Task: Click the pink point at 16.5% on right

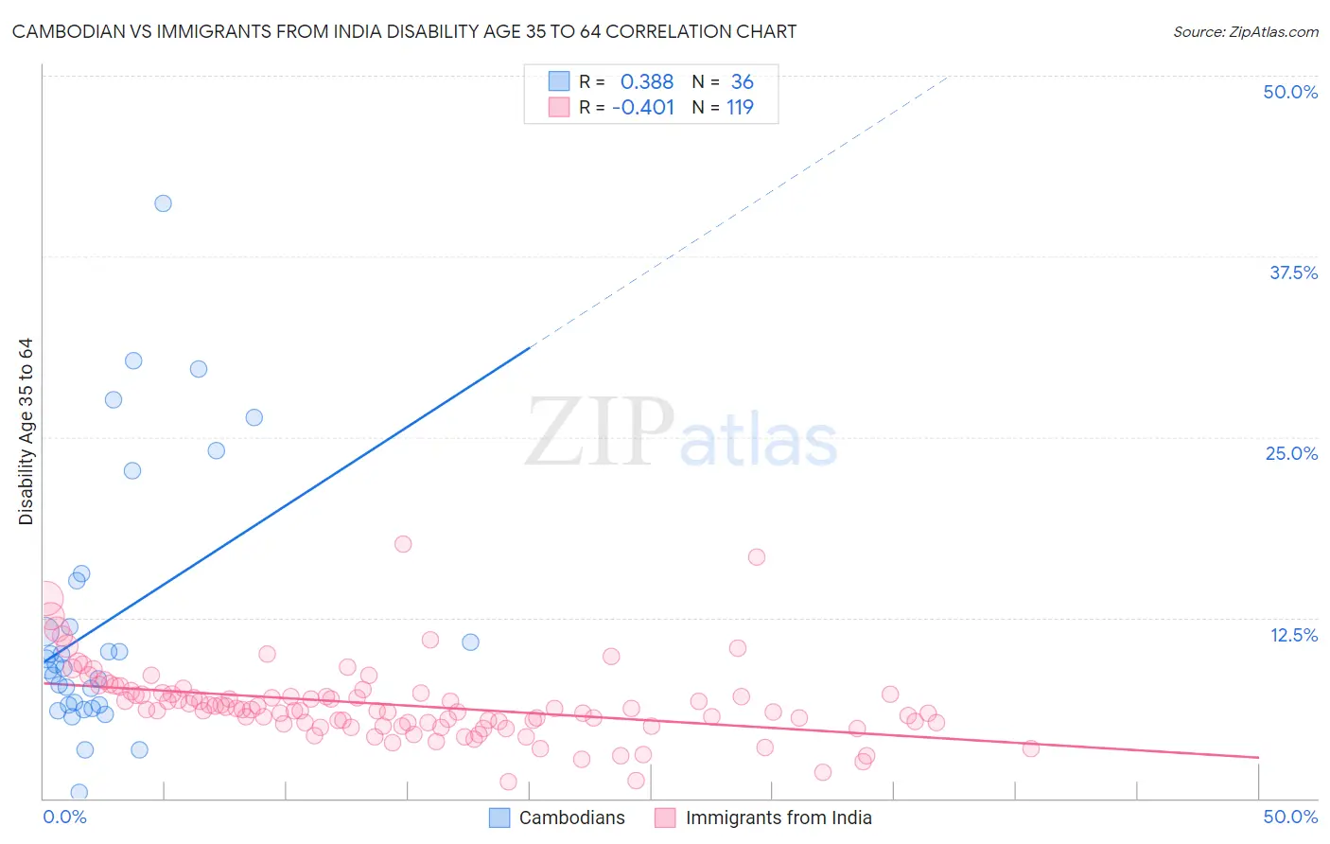Action: [x=757, y=557]
